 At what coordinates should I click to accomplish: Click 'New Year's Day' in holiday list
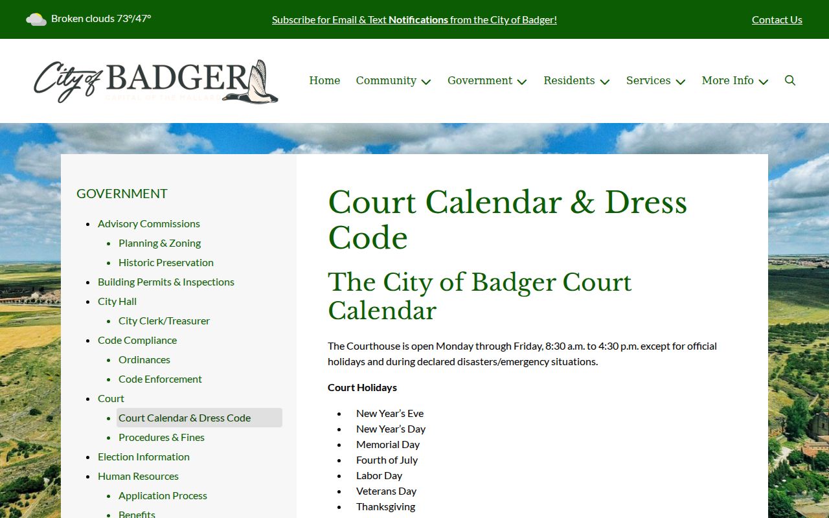tap(391, 429)
